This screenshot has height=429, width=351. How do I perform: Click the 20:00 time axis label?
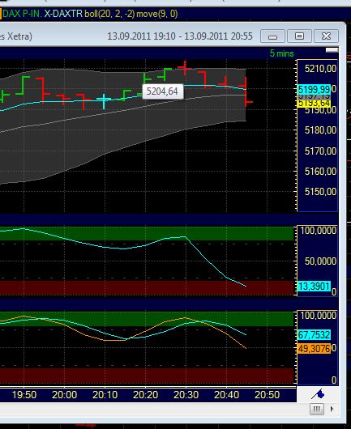coord(64,395)
